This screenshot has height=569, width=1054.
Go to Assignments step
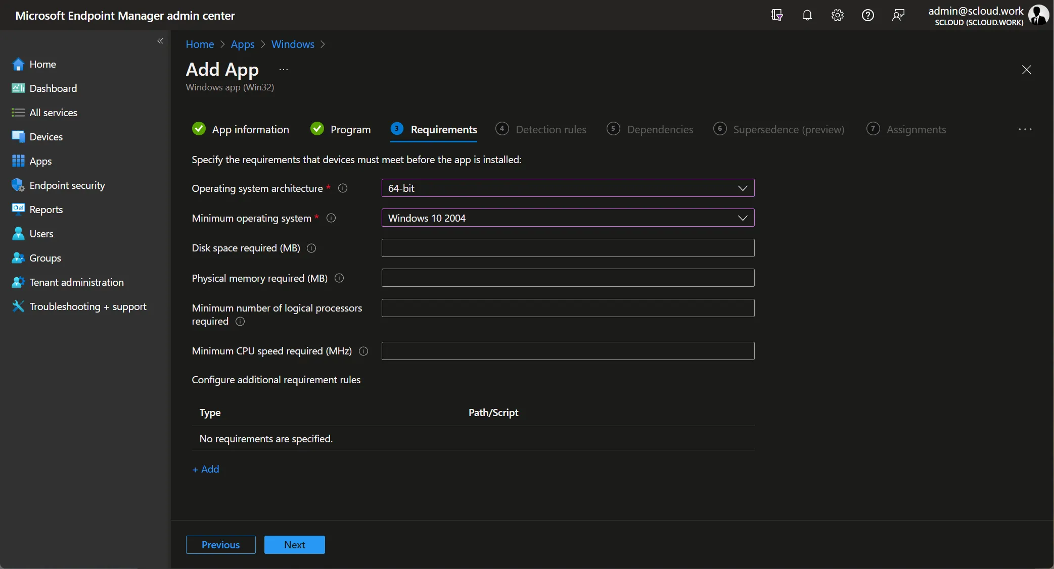[906, 130]
